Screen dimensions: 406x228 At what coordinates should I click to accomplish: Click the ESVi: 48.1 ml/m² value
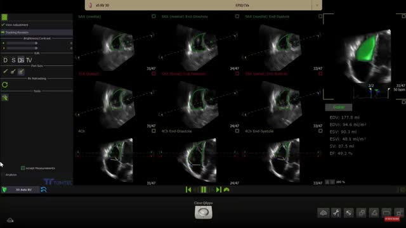(348, 139)
